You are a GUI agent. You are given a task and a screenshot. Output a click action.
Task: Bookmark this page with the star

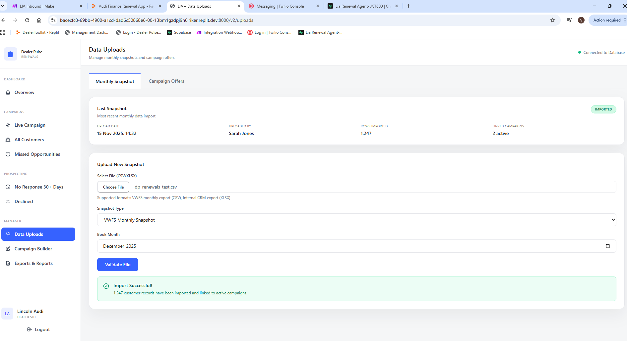click(553, 20)
